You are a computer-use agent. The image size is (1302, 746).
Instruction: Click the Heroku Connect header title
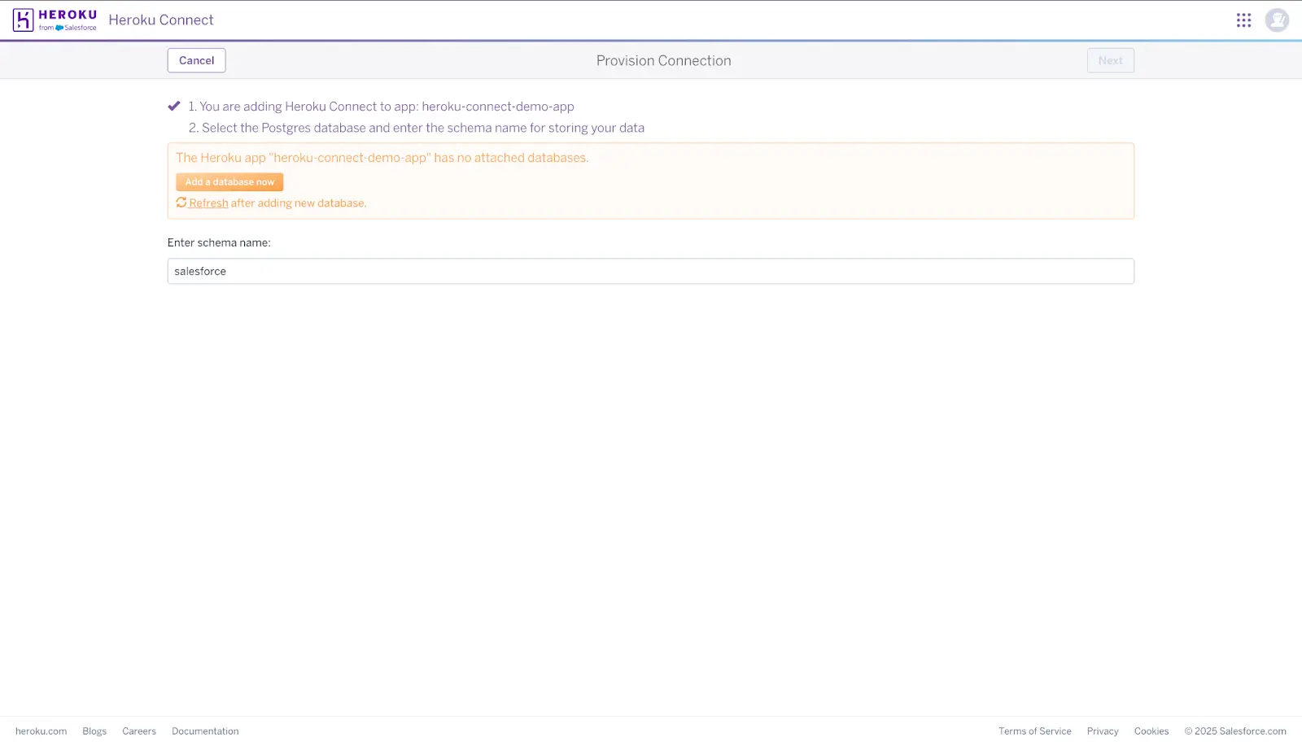(160, 20)
